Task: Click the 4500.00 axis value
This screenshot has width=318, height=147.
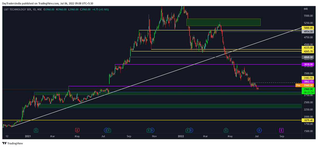Action: coord(308,45)
